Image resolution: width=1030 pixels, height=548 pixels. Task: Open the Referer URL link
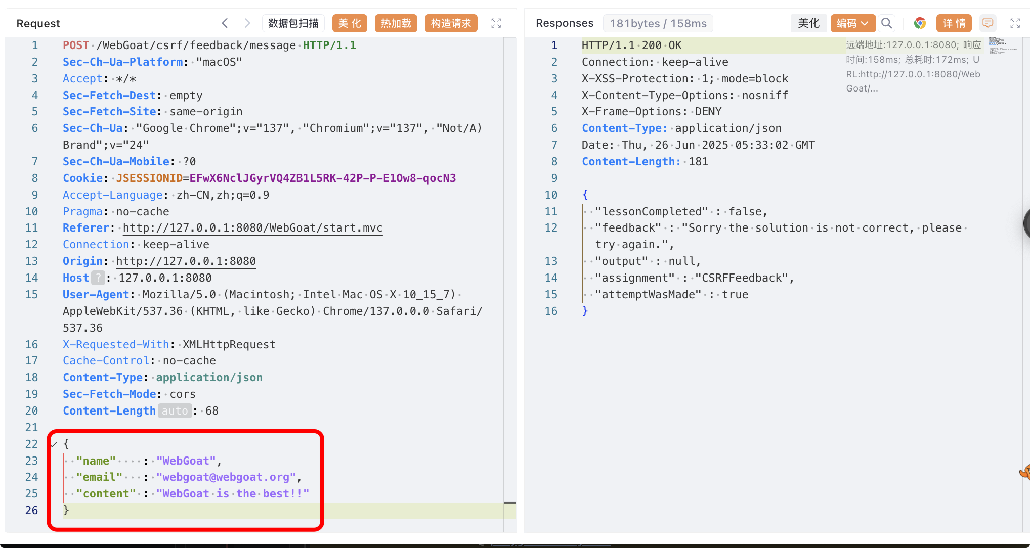click(x=252, y=228)
